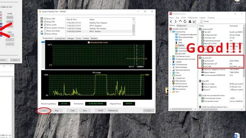The height and width of the screenshot is (138, 246).
Task: Uncheck Stress CPU
Action: coord(45,19)
